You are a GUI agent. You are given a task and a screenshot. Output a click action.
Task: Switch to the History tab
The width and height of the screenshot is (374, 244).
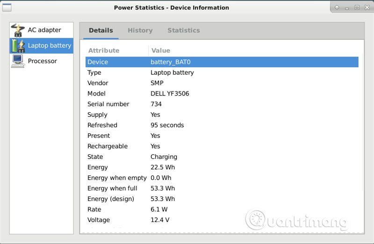click(140, 30)
